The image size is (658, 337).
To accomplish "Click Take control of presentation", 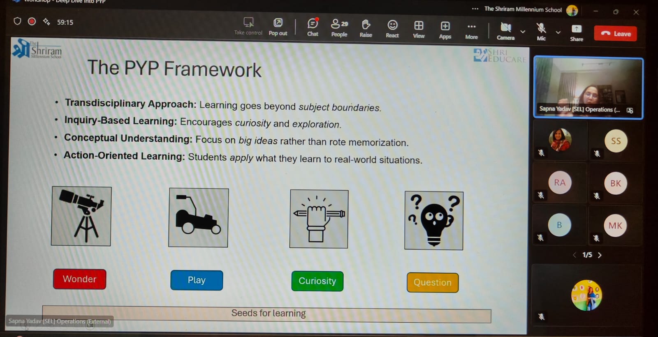I will pyautogui.click(x=248, y=26).
